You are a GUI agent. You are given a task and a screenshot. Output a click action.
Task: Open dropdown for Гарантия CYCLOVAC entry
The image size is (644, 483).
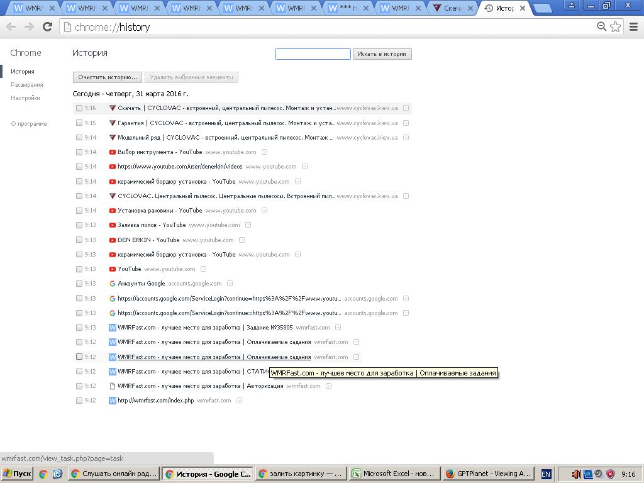coord(406,123)
